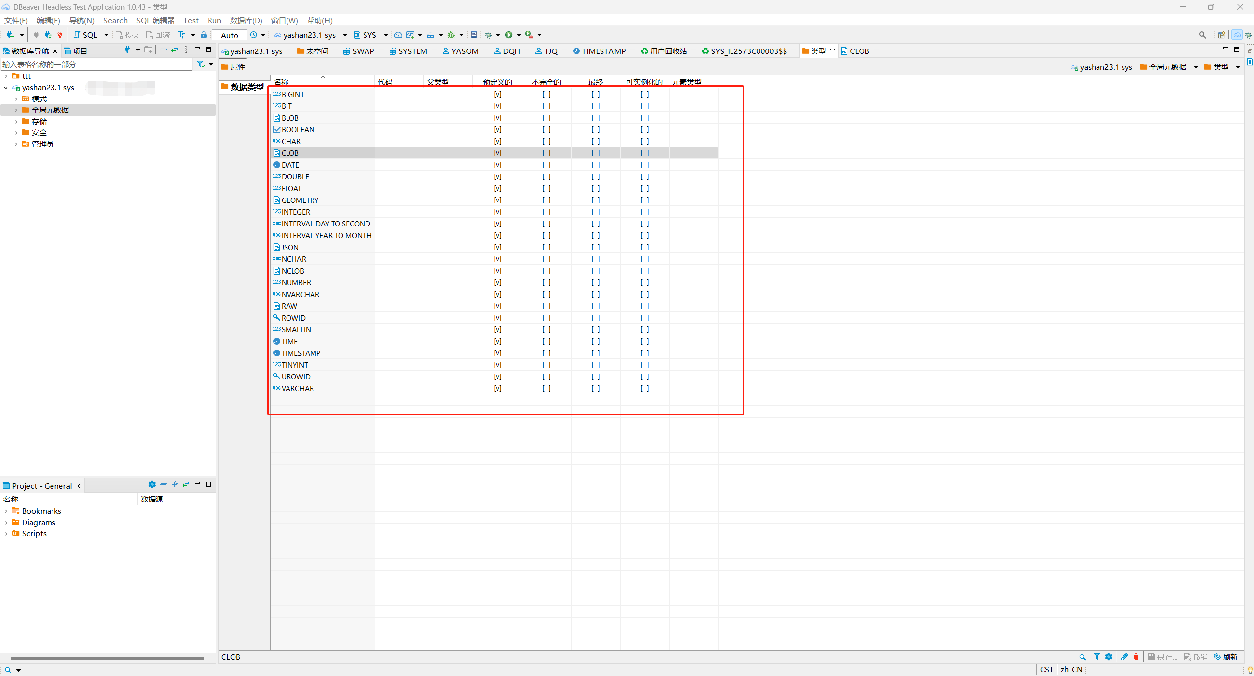Click the 数据类型 side tab
The height and width of the screenshot is (676, 1254).
click(x=243, y=87)
